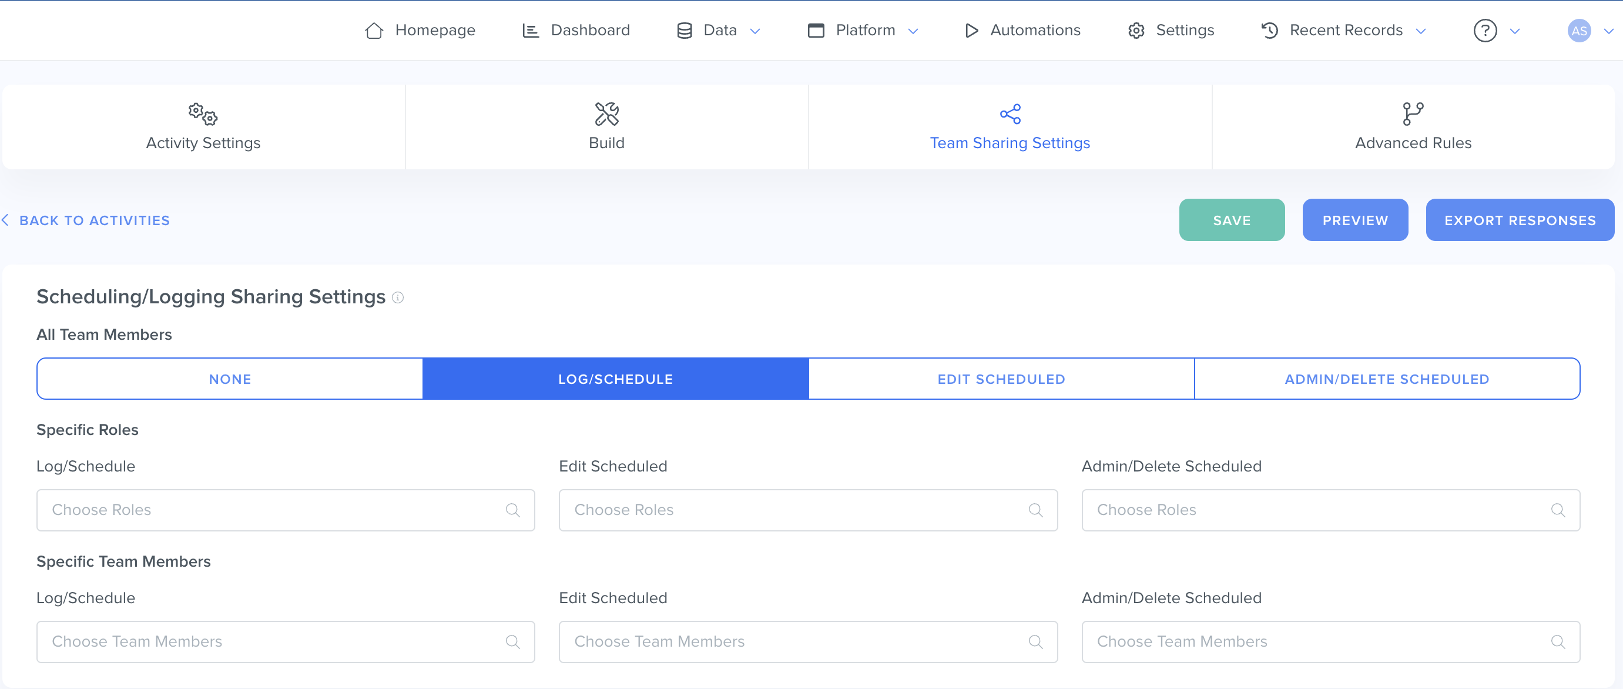The height and width of the screenshot is (689, 1623).
Task: Click the info icon beside Sharing Settings heading
Action: [x=398, y=297]
